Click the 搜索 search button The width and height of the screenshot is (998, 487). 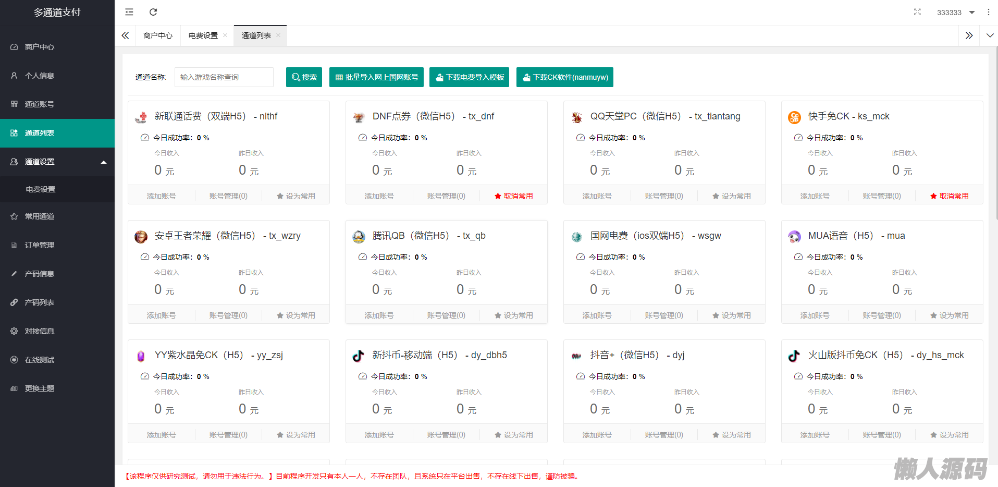click(304, 77)
